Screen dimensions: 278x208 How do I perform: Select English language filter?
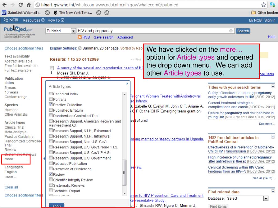[11, 172]
